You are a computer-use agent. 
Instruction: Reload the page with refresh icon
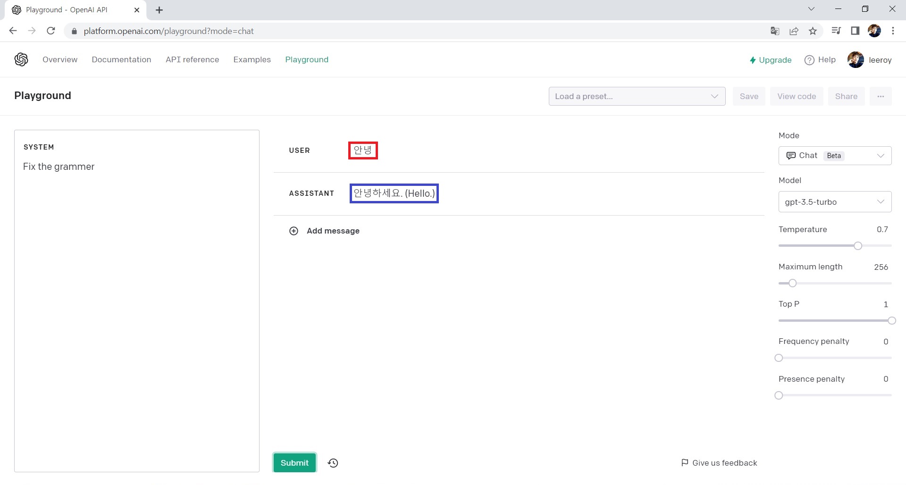51,31
